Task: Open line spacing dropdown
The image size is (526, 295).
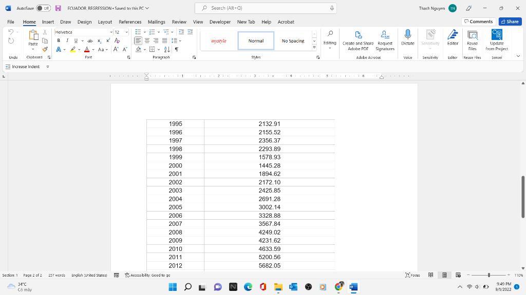Action: pos(180,41)
